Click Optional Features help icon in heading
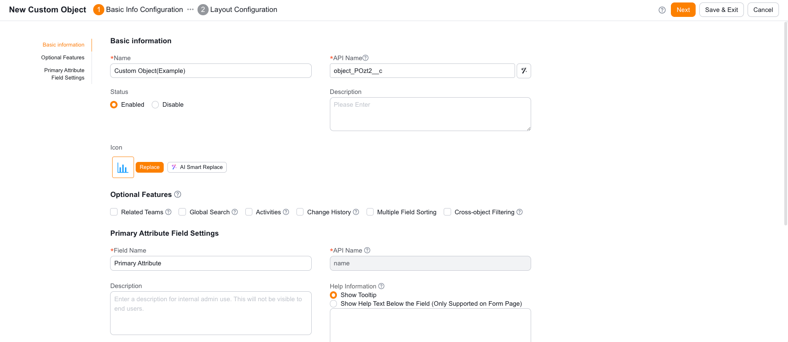Viewport: 788px width, 342px height. pos(178,194)
